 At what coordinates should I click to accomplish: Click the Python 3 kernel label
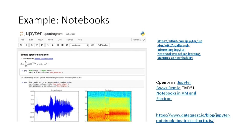pos(137,40)
